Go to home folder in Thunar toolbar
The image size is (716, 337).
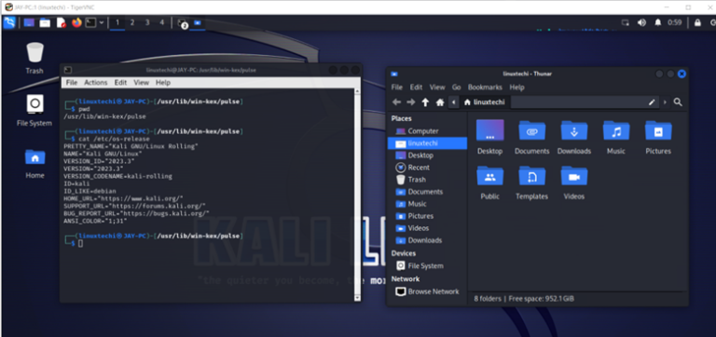pos(440,102)
